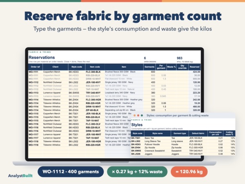Click item code JER-180-HGR

point(94,141)
